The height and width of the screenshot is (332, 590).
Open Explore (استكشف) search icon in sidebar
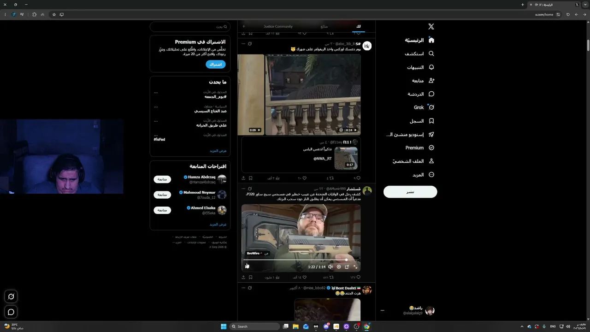coord(431,53)
